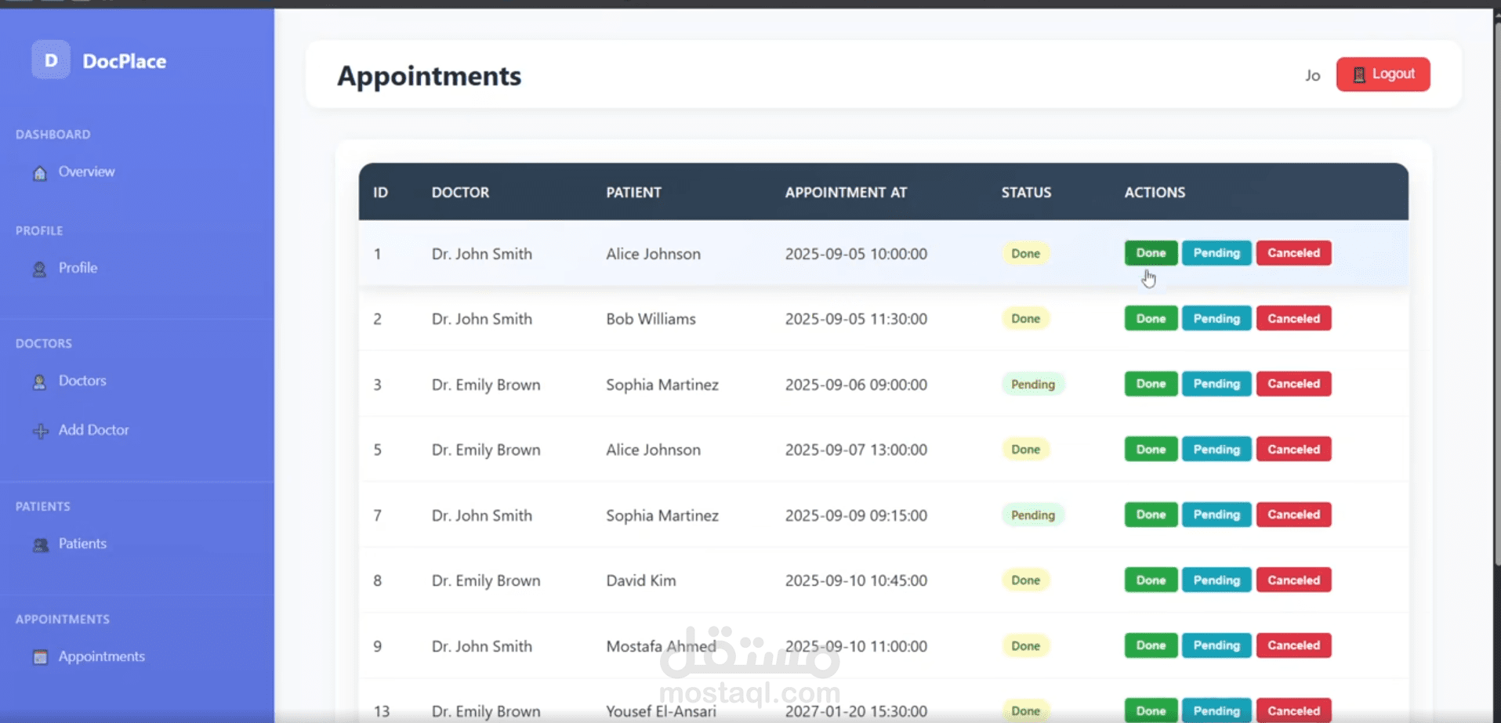
Task: Click the DOCTOR column header
Action: click(460, 193)
